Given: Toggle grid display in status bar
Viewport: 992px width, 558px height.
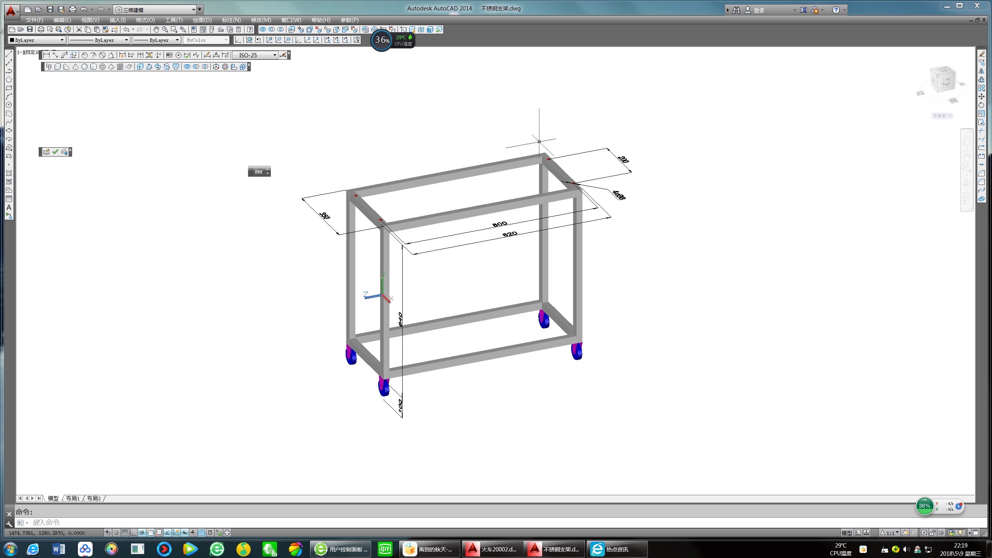Looking at the screenshot, I should pyautogui.click(x=125, y=532).
